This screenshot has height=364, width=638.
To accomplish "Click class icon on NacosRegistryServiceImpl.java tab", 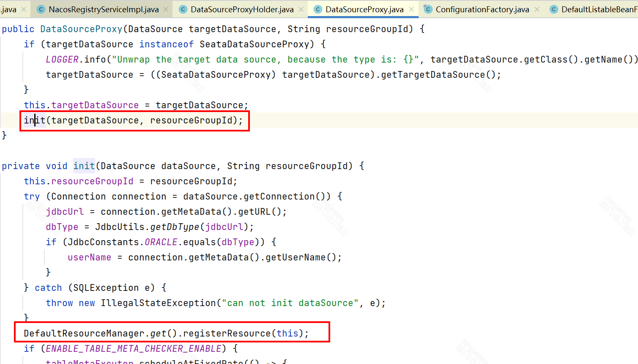I will [x=41, y=9].
